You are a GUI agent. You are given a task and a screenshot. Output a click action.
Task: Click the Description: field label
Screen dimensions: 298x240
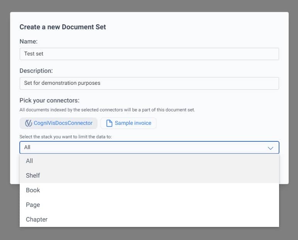(36, 71)
